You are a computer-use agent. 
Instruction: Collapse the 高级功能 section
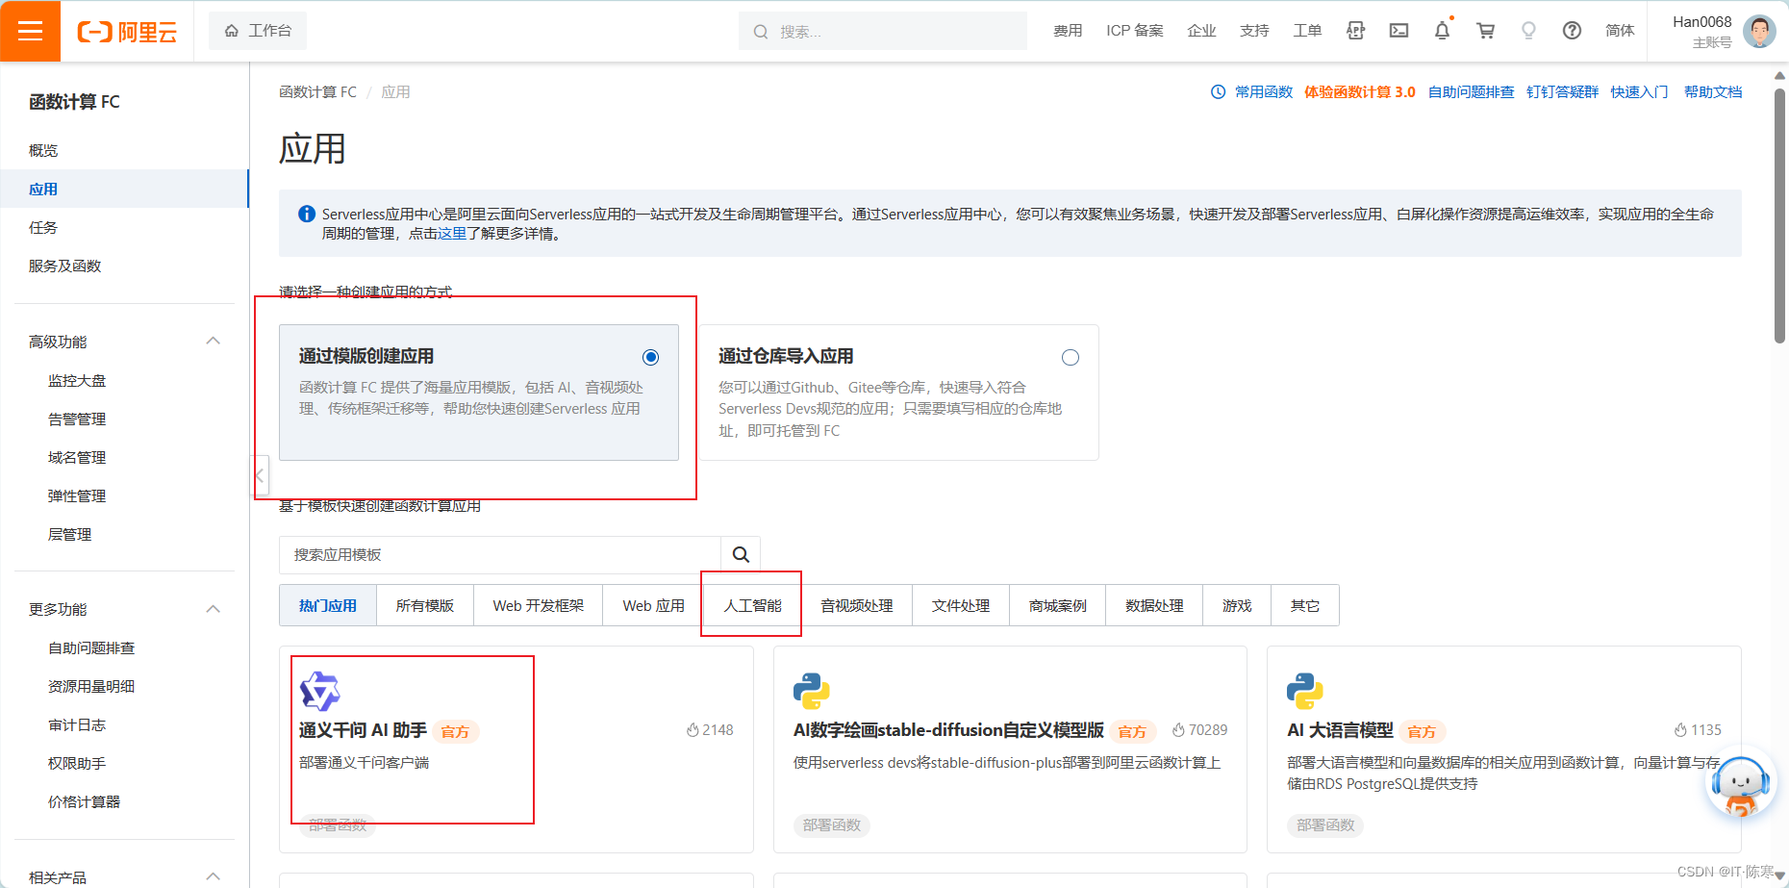tap(214, 341)
